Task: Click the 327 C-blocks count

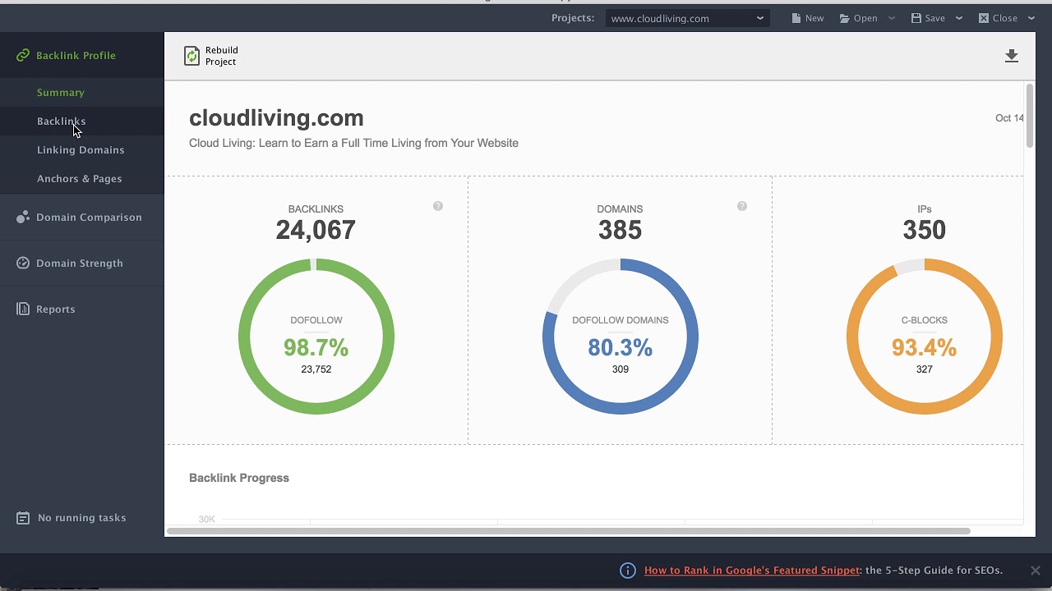Action: pos(925,369)
